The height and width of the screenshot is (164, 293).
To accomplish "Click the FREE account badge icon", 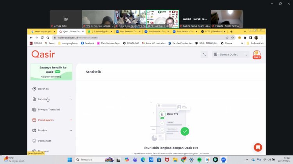I will [257, 55].
